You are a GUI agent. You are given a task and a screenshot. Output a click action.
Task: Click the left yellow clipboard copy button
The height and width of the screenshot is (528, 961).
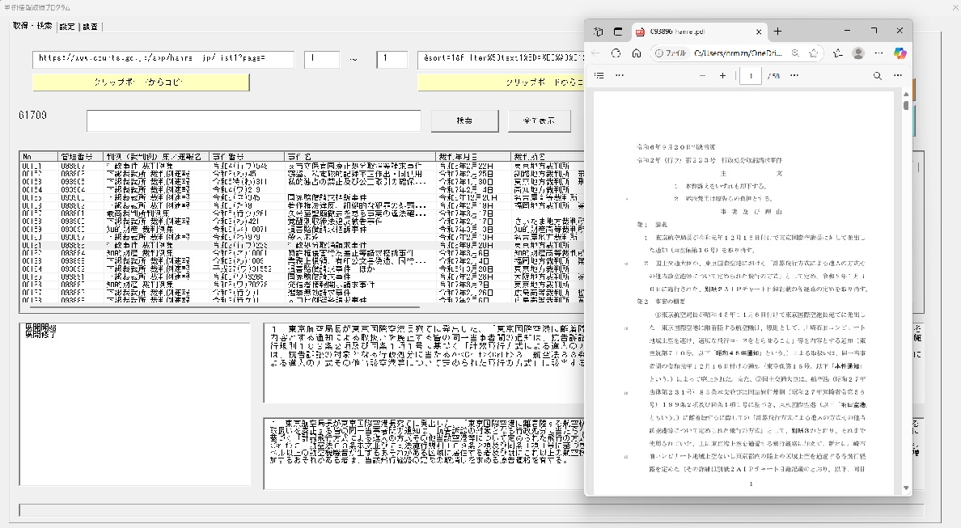141,82
